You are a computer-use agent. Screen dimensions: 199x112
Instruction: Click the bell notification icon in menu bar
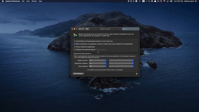[x=155, y=1]
